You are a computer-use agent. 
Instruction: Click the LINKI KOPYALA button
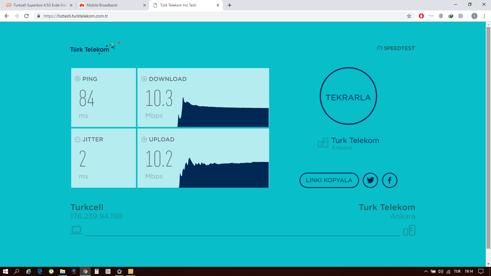coord(329,180)
